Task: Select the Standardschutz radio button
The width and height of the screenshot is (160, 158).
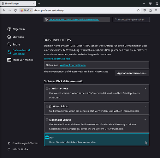Action: (x=47, y=88)
